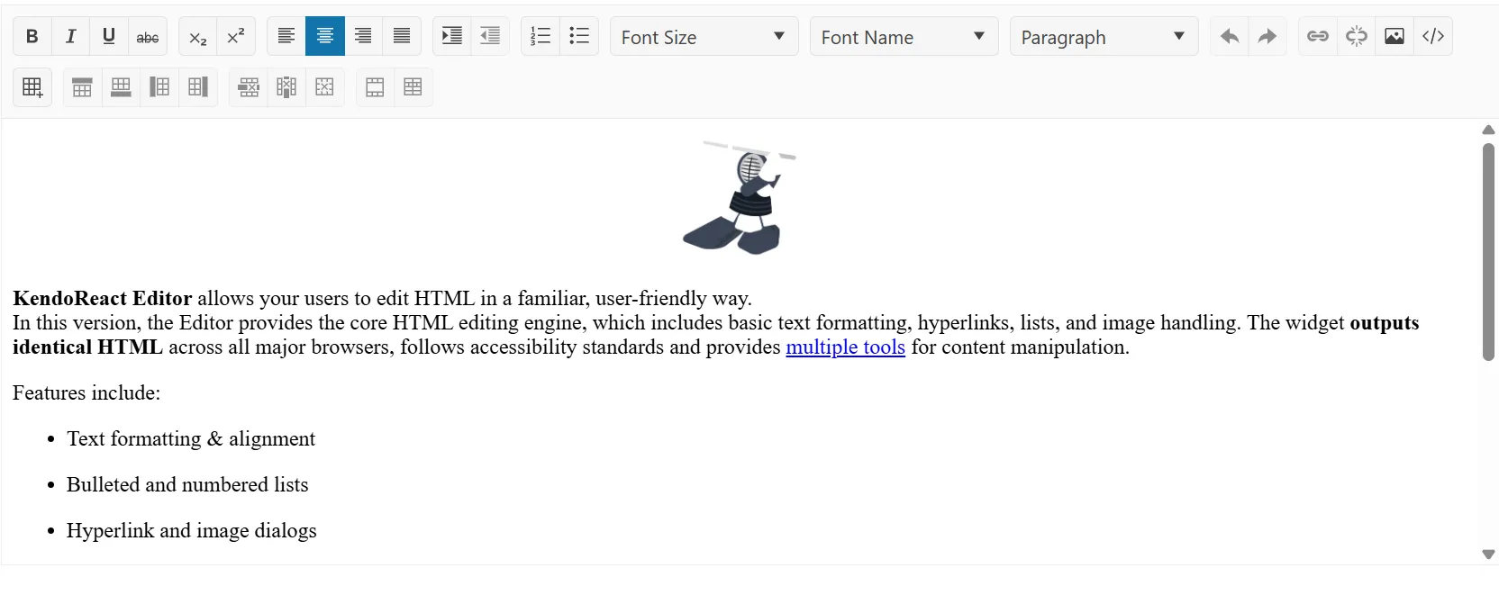
Task: Click the 'Text formatting & alignment' bullet
Action: [x=191, y=439]
